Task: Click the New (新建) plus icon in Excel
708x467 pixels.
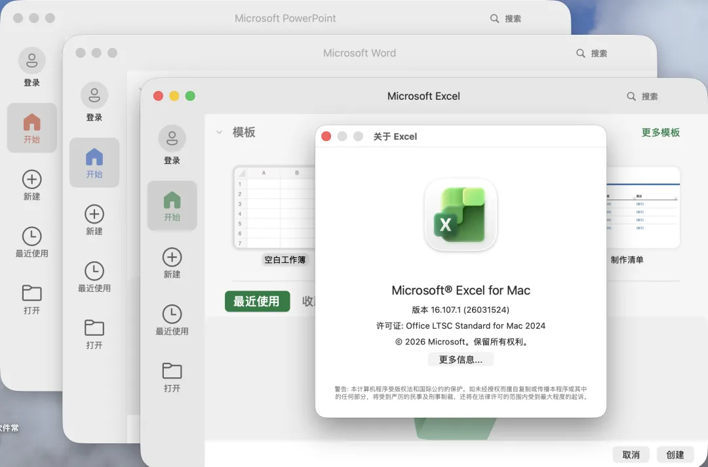Action: click(x=172, y=257)
